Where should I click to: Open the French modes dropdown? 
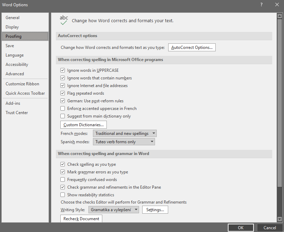(x=125, y=134)
